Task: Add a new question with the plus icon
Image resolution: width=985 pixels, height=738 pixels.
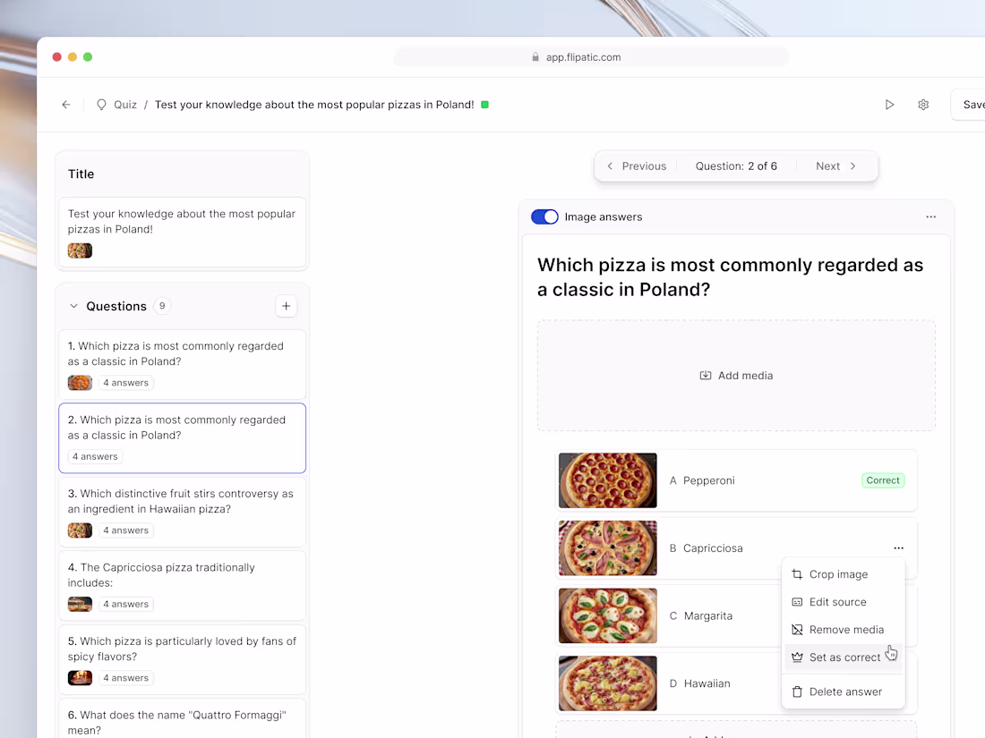Action: coord(286,306)
